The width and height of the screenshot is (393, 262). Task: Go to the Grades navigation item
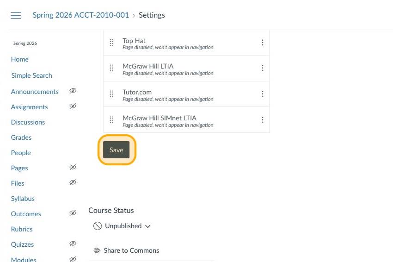21,137
